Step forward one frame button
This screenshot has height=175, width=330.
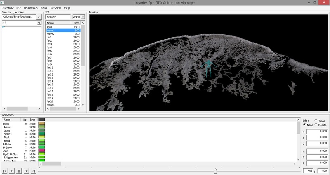coord(26,171)
